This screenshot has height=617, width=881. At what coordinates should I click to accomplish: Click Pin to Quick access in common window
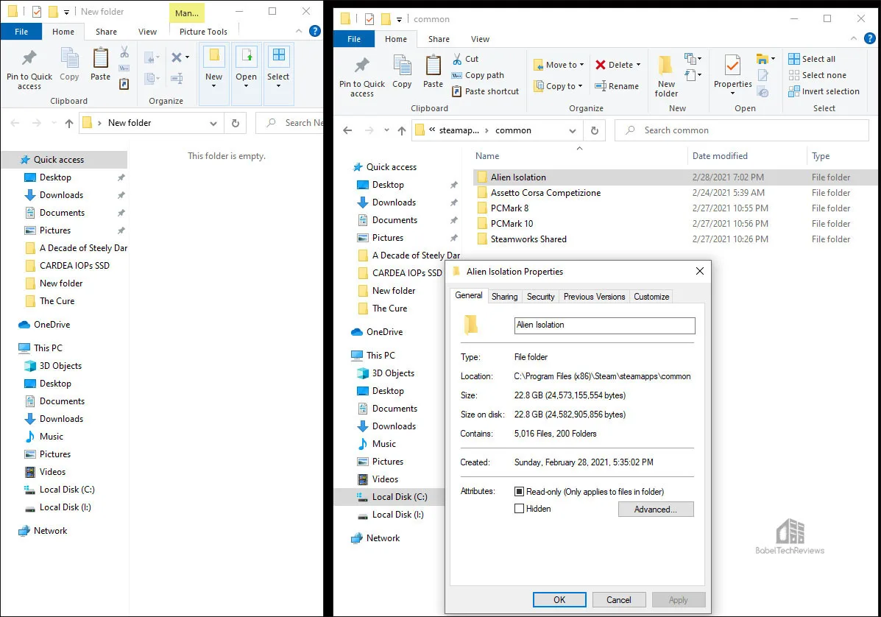(x=362, y=77)
